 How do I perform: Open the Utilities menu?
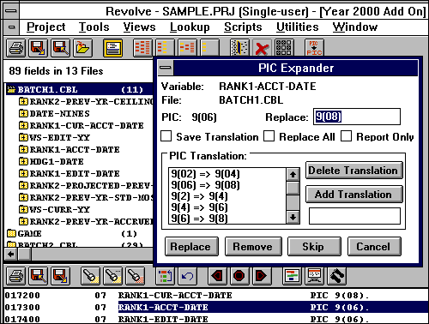click(x=297, y=27)
